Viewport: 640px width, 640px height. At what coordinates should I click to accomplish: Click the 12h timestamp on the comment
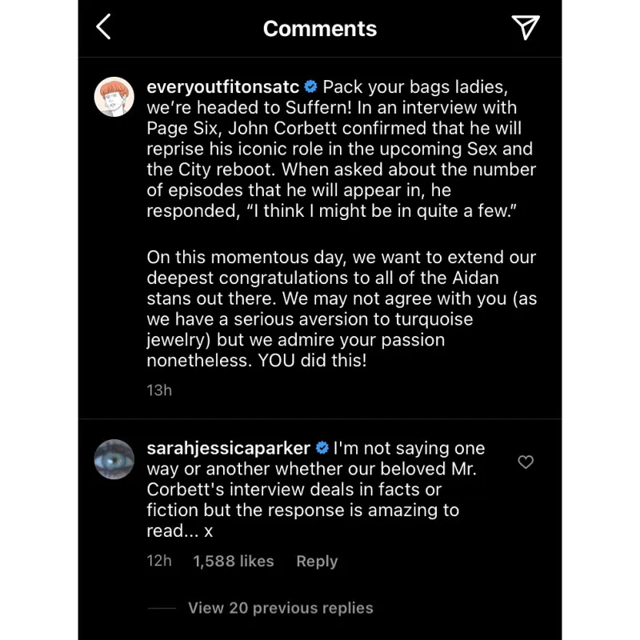pyautogui.click(x=159, y=562)
